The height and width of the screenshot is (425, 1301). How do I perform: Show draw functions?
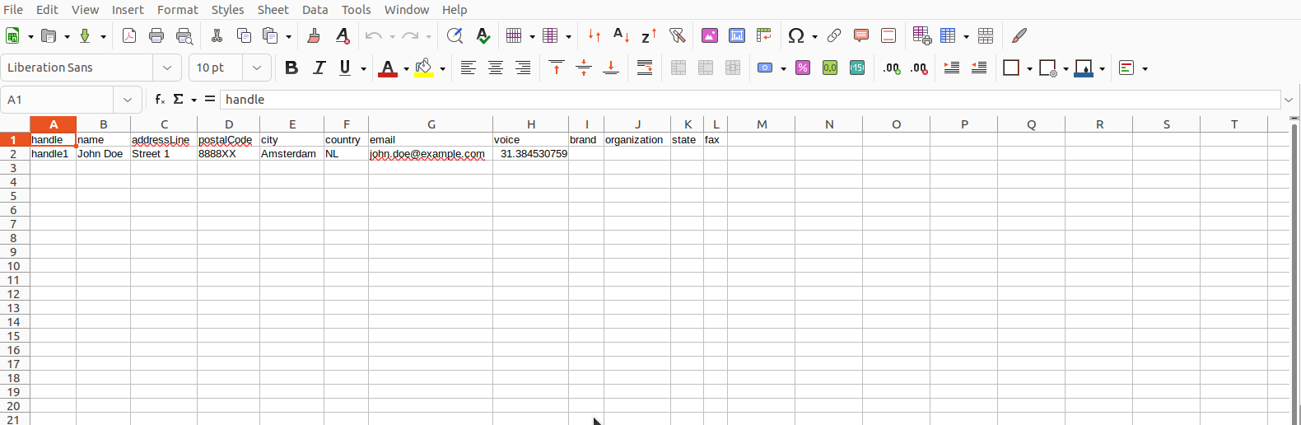tap(1019, 35)
